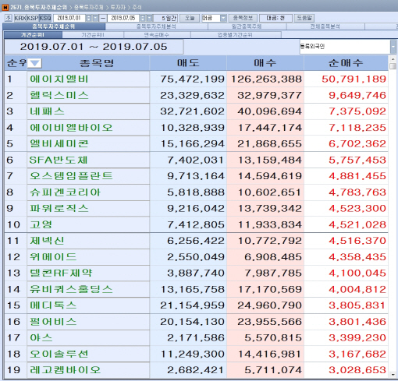Click the orange window icon in the title bar
This screenshot has height=381, width=398.
click(5, 7)
